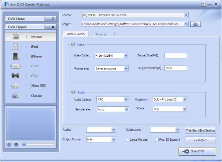The image size is (222, 162).
Task: Select the iPhone ripper profile
Action: tap(31, 56)
